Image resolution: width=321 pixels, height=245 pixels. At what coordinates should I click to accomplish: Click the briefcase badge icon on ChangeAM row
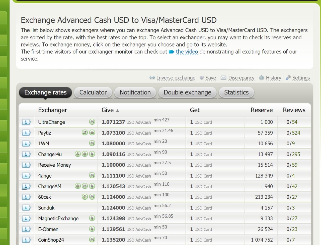click(x=78, y=186)
